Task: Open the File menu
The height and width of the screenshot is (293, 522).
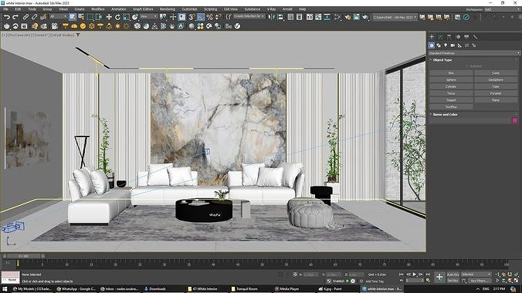Action: tap(5, 9)
